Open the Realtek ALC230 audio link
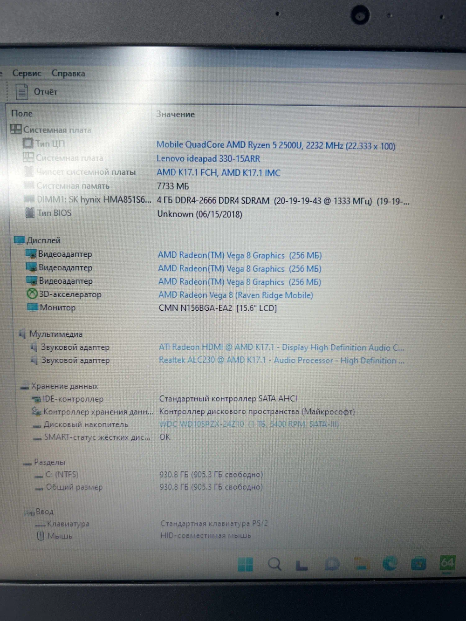The height and width of the screenshot is (621, 466). tap(281, 360)
